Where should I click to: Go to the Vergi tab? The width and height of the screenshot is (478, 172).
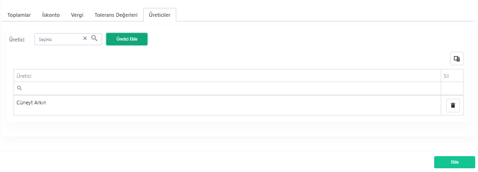coord(77,15)
